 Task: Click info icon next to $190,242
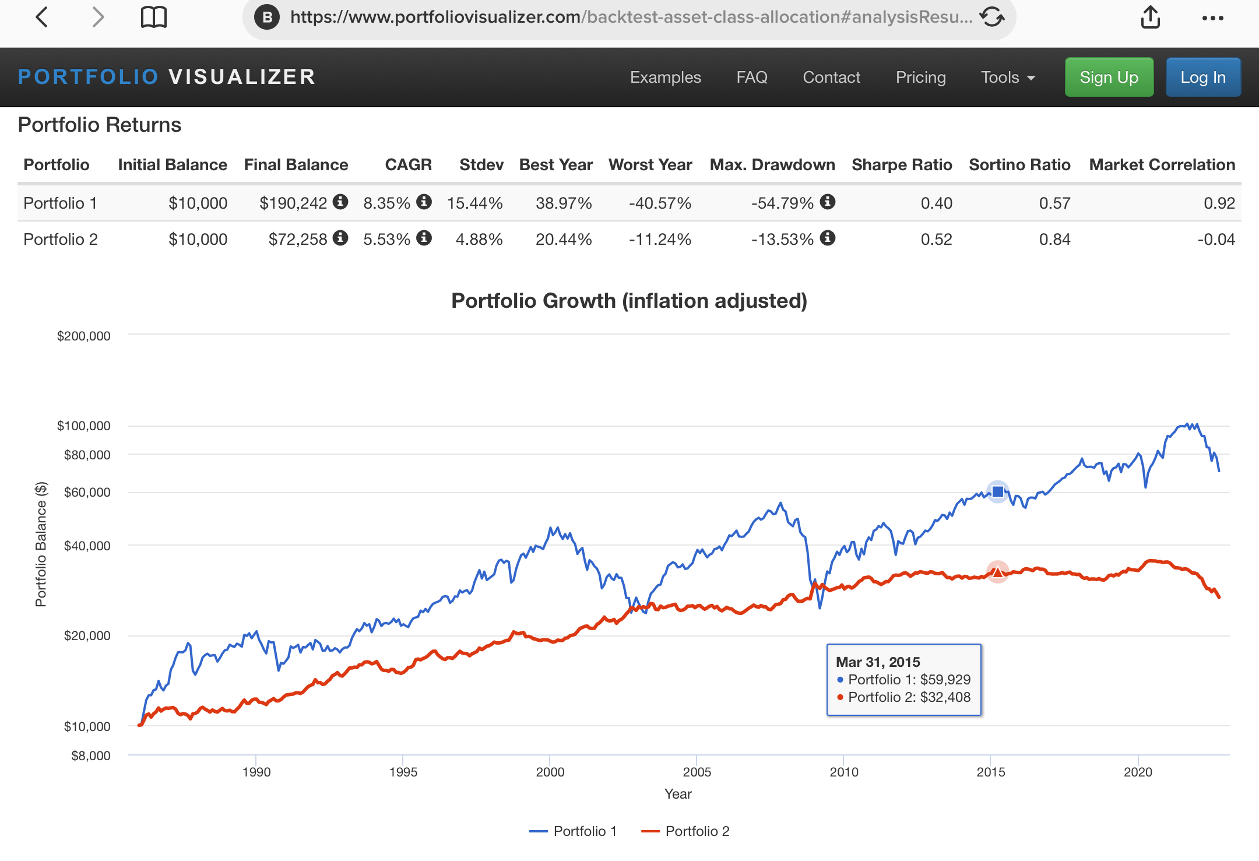[x=340, y=202]
